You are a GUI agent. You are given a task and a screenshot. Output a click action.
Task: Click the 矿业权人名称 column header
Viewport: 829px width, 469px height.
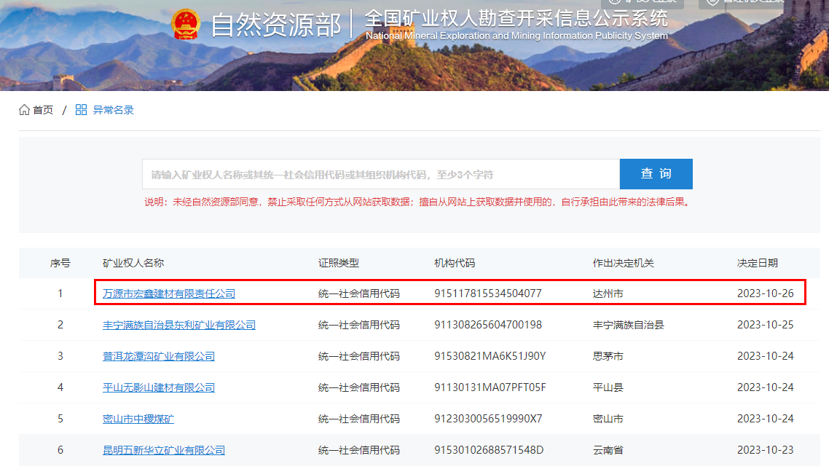[133, 263]
